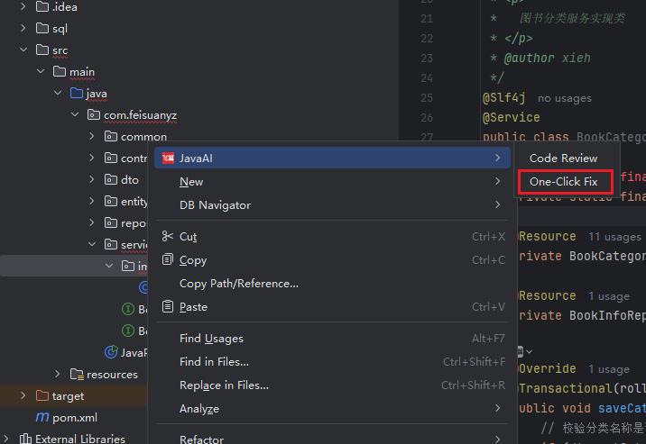The image size is (646, 444).
Task: Click the Copy icon in context menu
Action: (x=168, y=260)
